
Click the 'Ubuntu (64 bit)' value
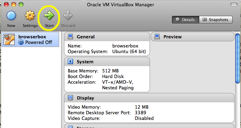tap(129, 51)
